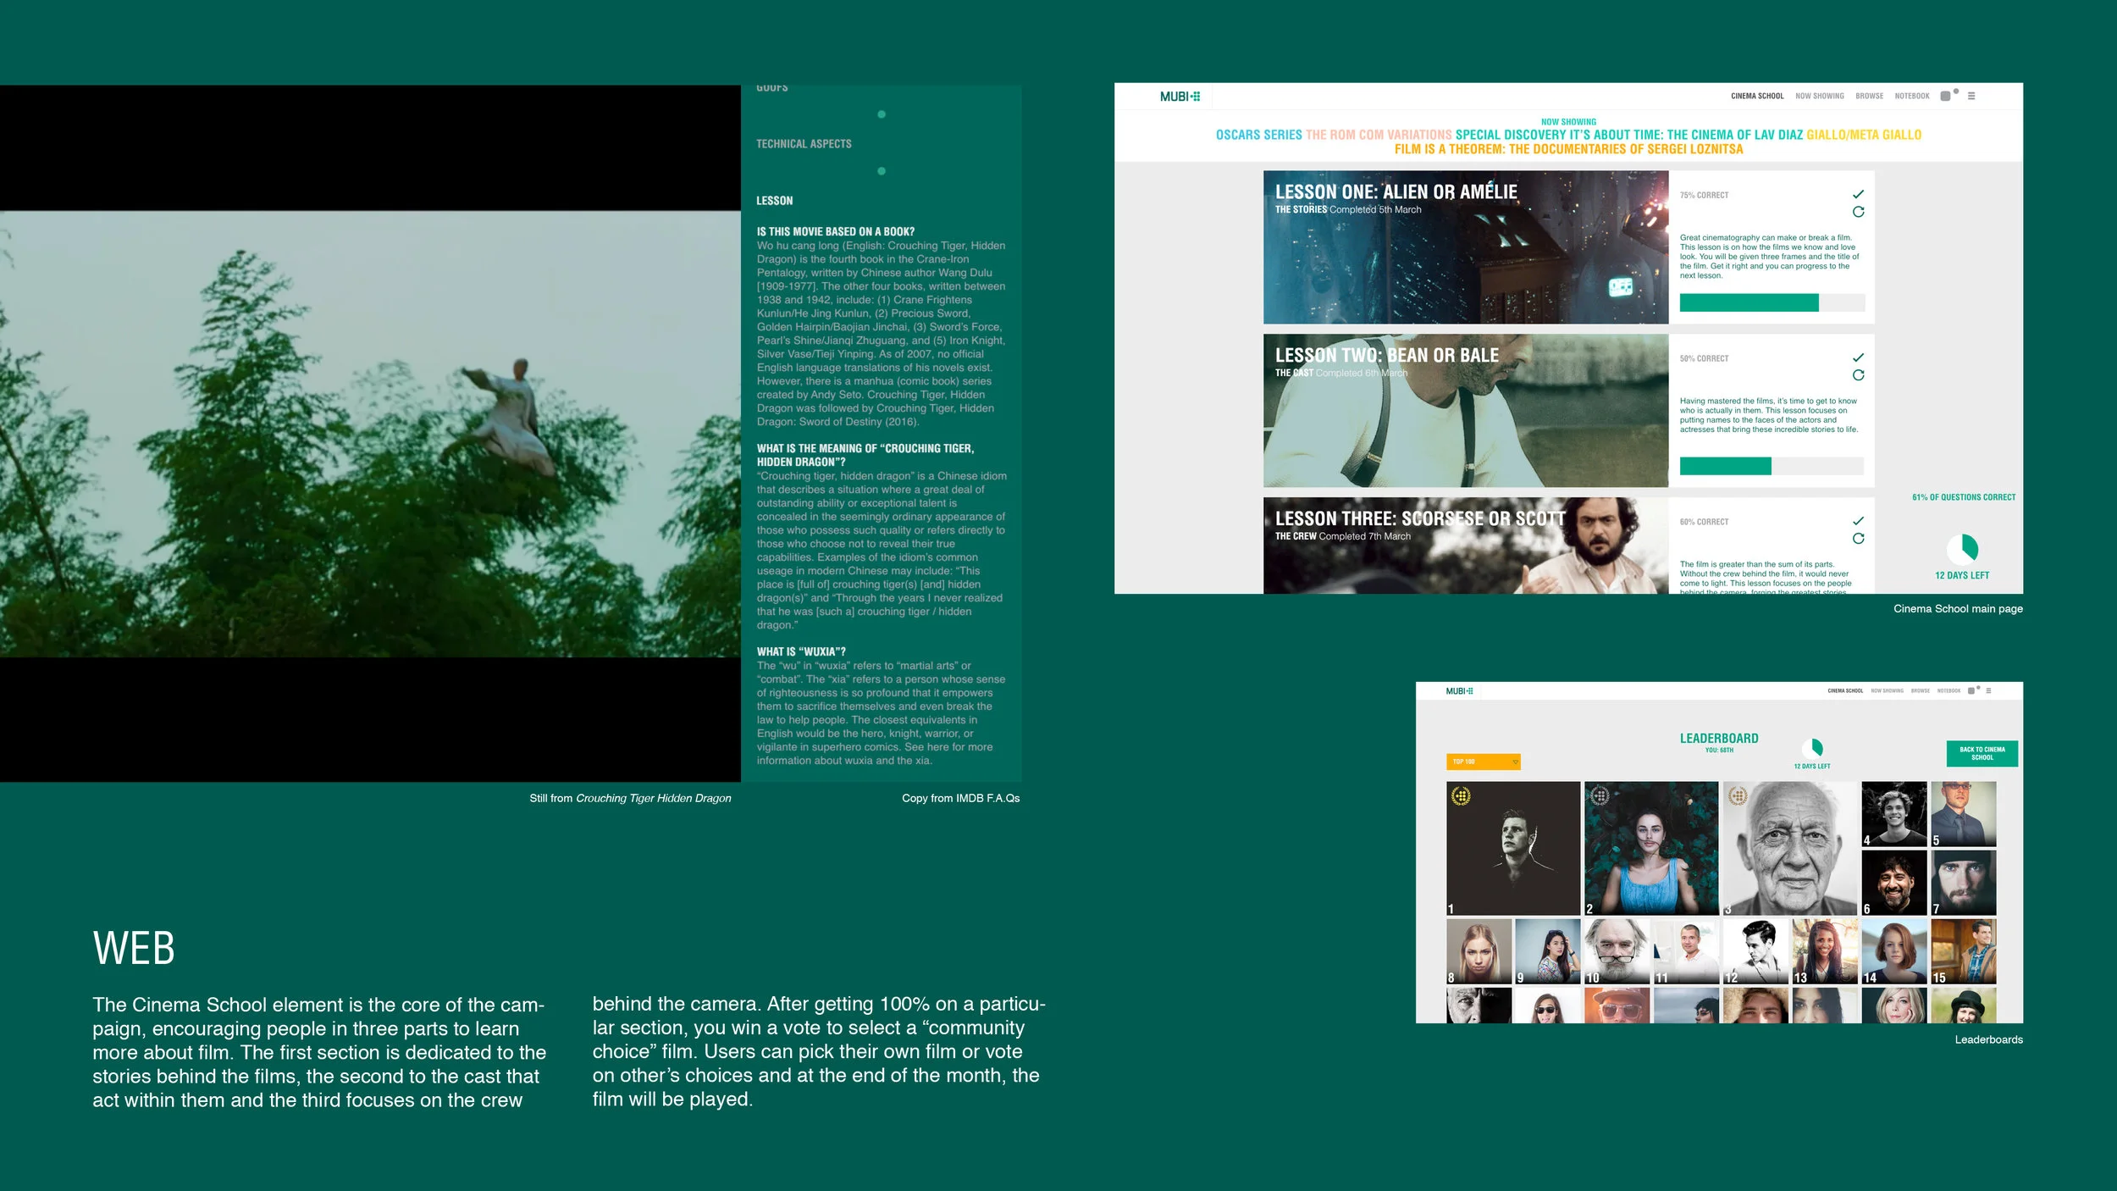This screenshot has width=2117, height=1191.
Task: Click the MUBI logo on Cinema School page
Action: 1180,97
